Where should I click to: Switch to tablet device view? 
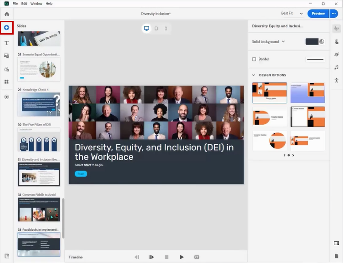coord(156,29)
